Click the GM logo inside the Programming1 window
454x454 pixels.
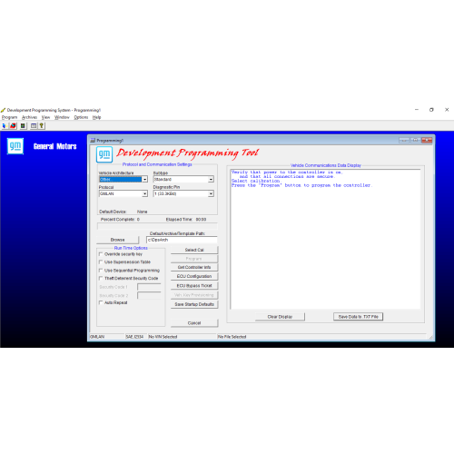[104, 154]
